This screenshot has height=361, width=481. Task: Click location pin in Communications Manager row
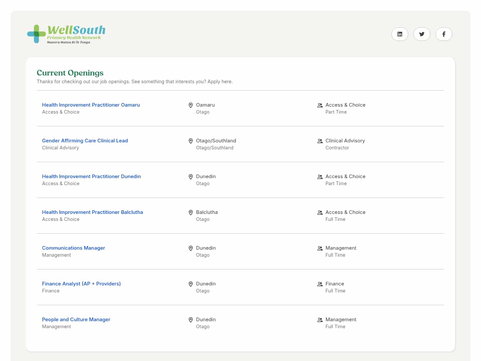coord(191,248)
